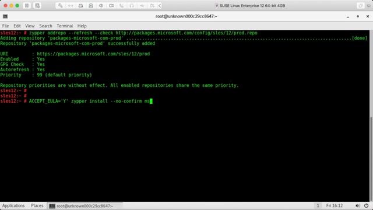Click the macOS yellow minimize button

coord(12,5)
